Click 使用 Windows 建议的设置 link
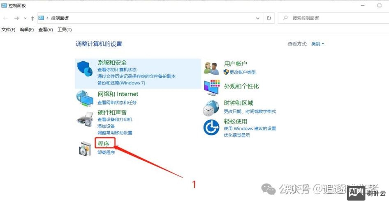This screenshot has height=205, width=389. coord(250,128)
